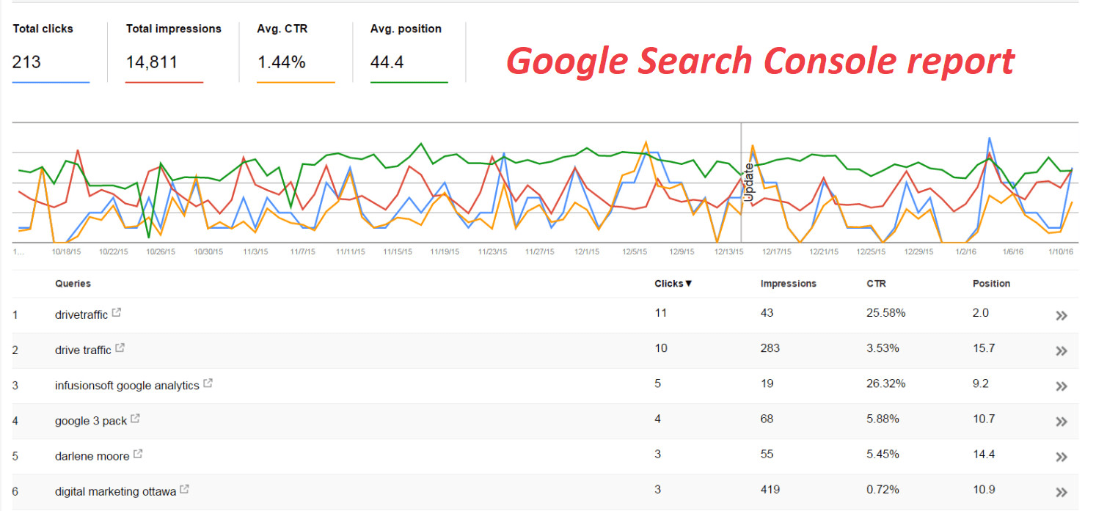Open external link for darlene moore
The image size is (1107, 511).
[x=138, y=452]
